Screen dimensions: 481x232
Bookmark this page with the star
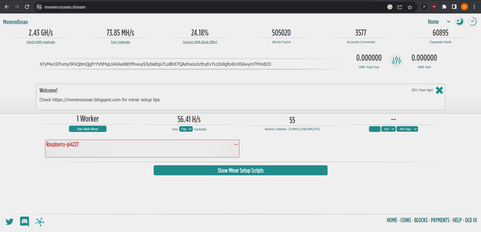pyautogui.click(x=410, y=7)
